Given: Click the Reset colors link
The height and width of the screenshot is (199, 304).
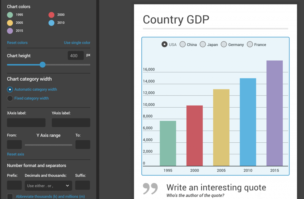Looking at the screenshot, I should pos(17,42).
